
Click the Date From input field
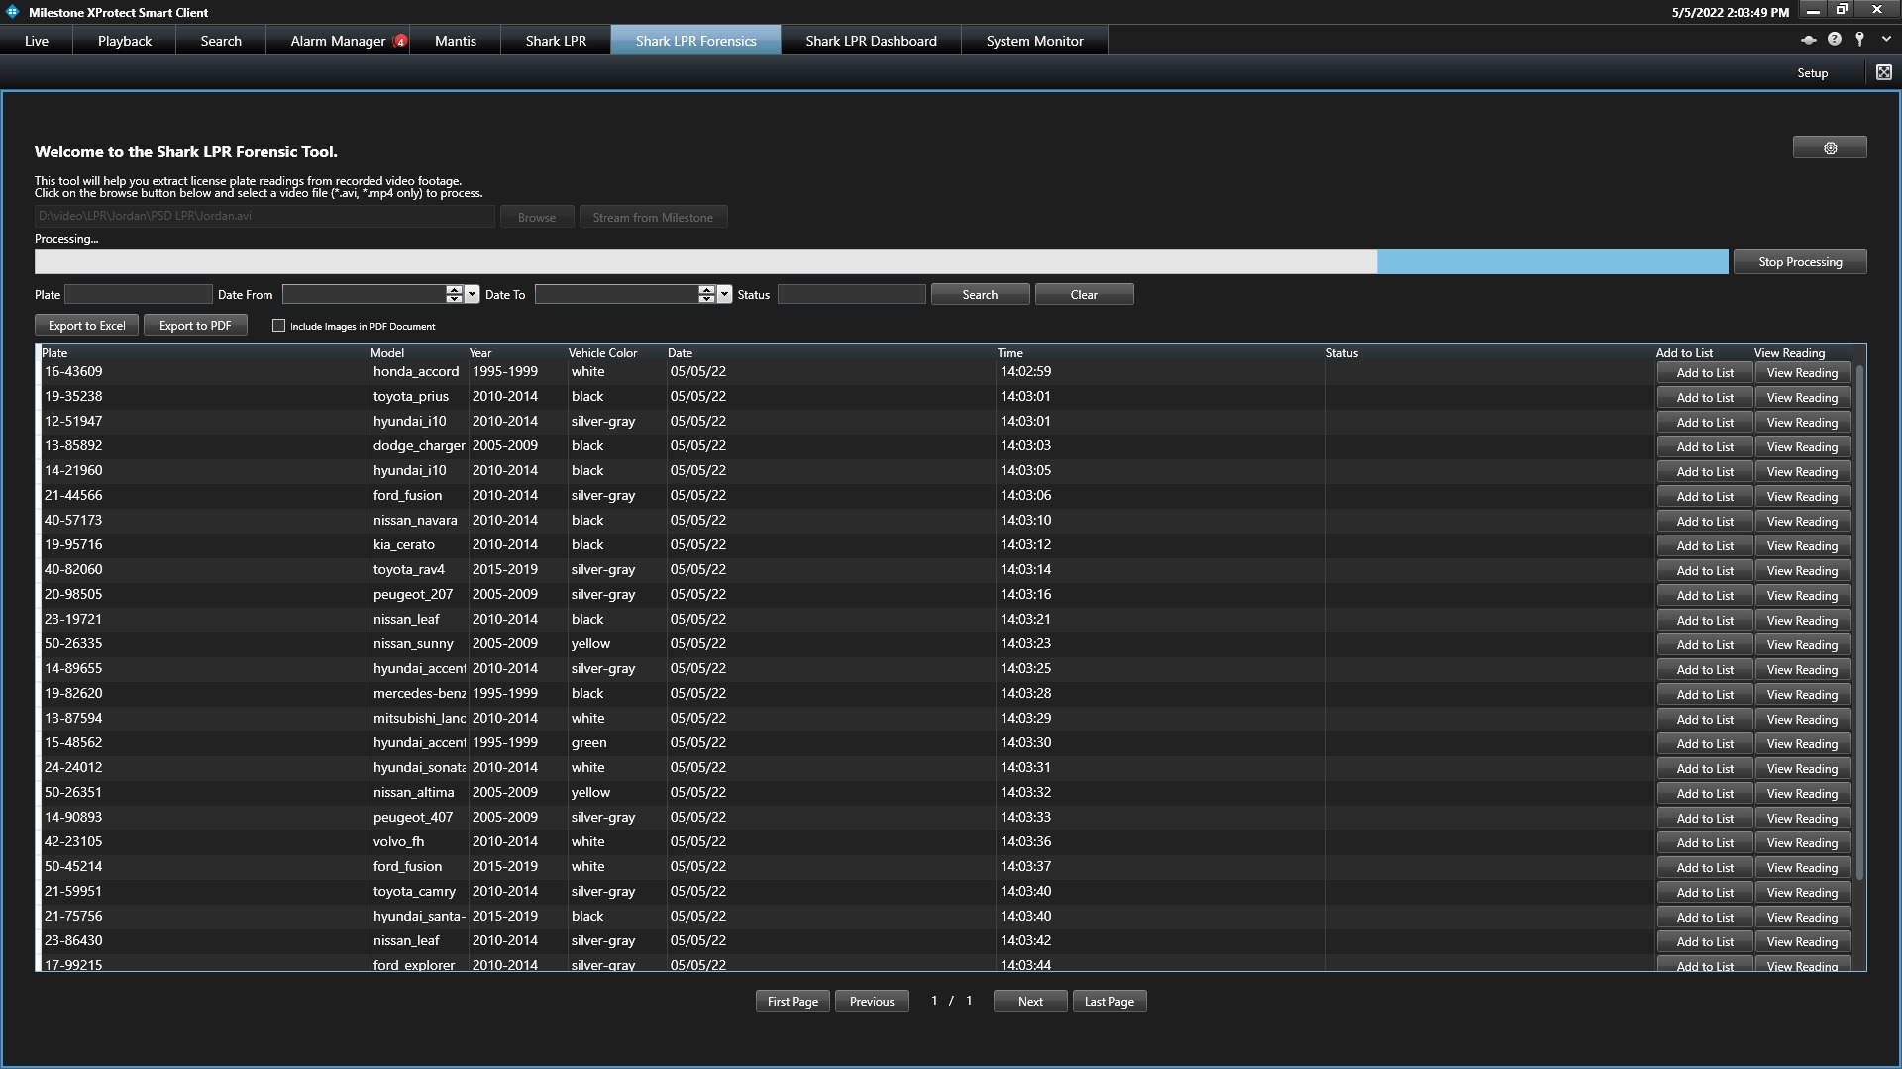click(364, 294)
